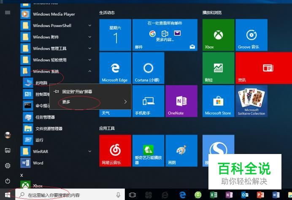
Task: Click the hamburger menu at top left
Action: 8,13
